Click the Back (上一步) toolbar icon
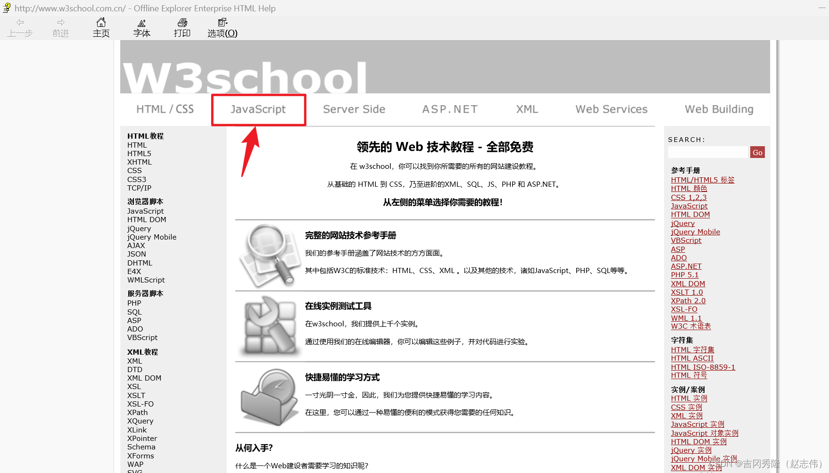This screenshot has height=473, width=829. point(20,23)
